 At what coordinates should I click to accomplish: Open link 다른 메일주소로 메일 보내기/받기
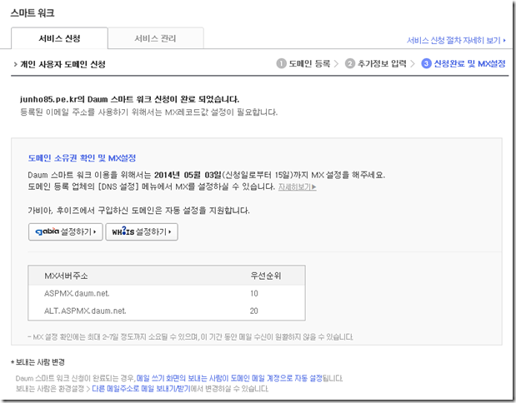click(x=141, y=389)
